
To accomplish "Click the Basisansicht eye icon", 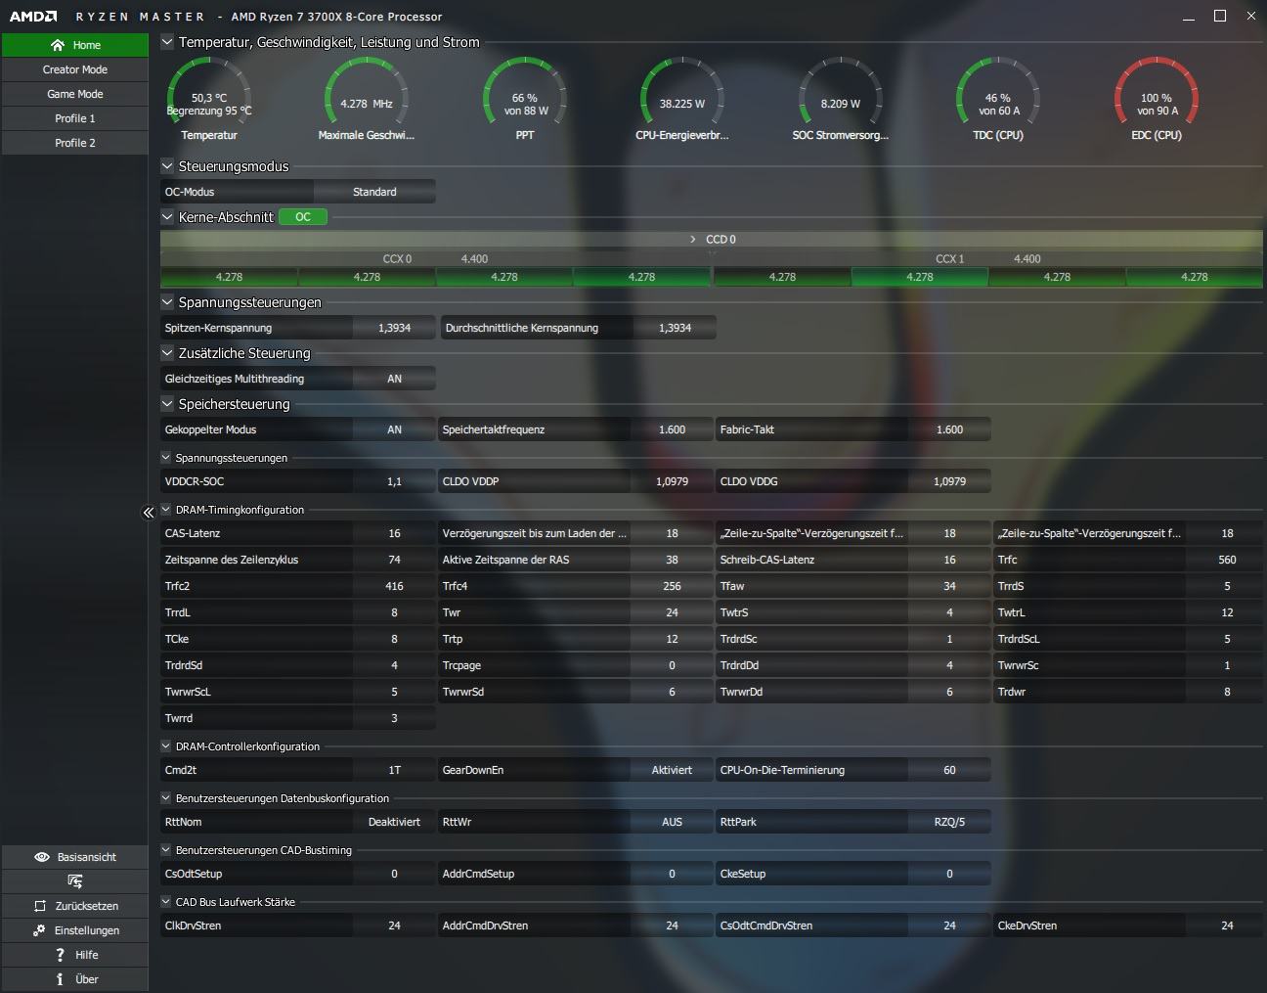I will tap(42, 857).
